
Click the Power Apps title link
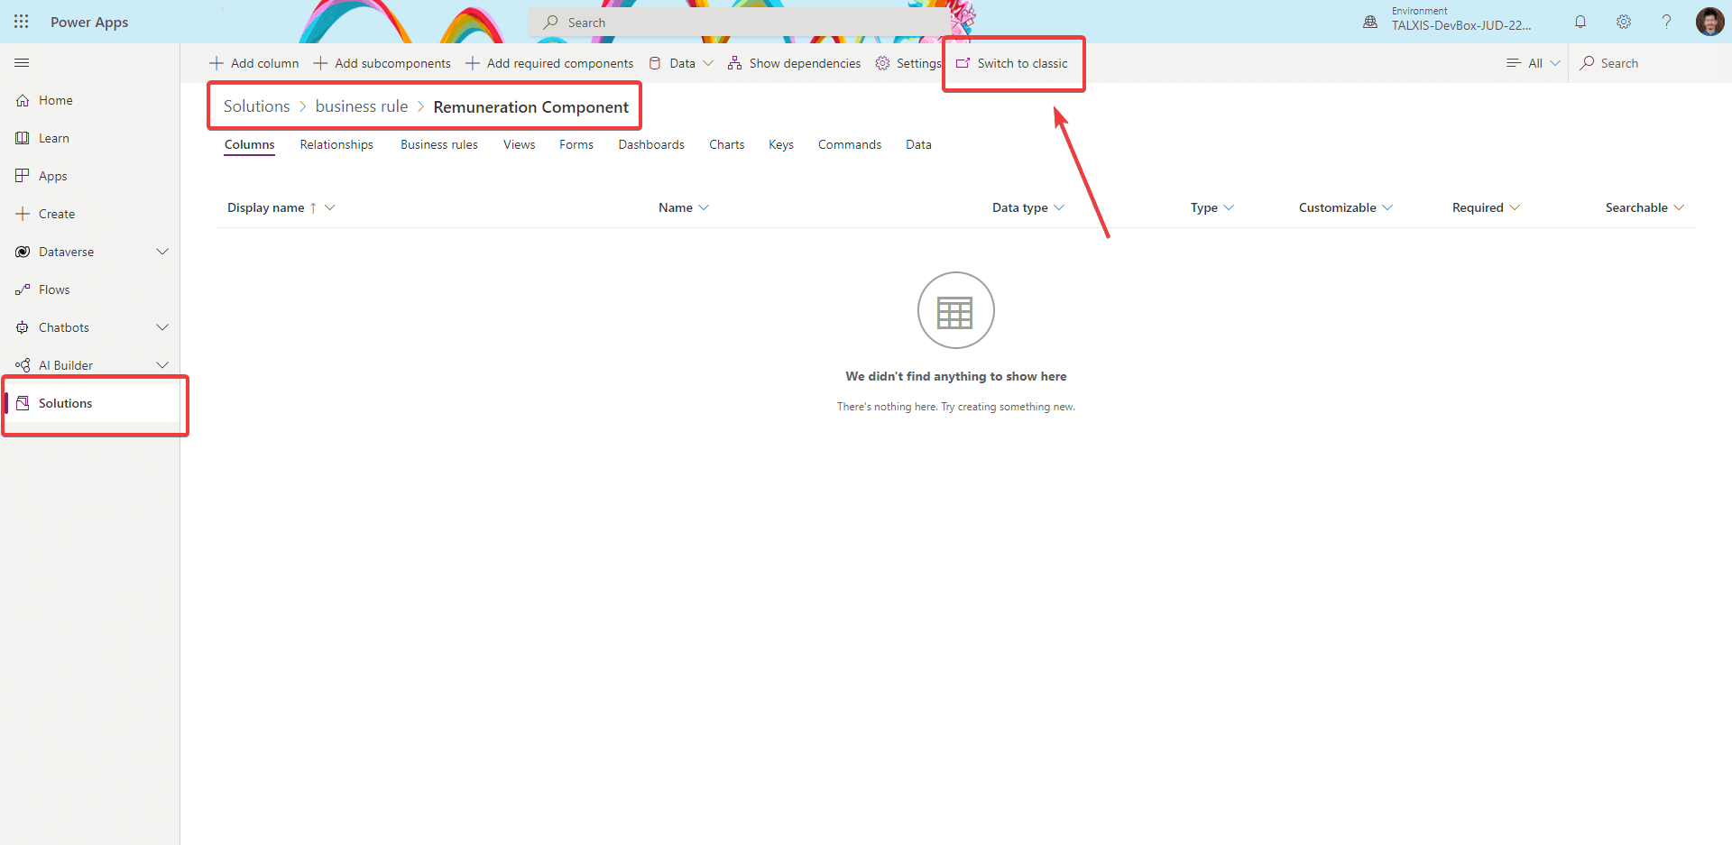click(x=89, y=22)
